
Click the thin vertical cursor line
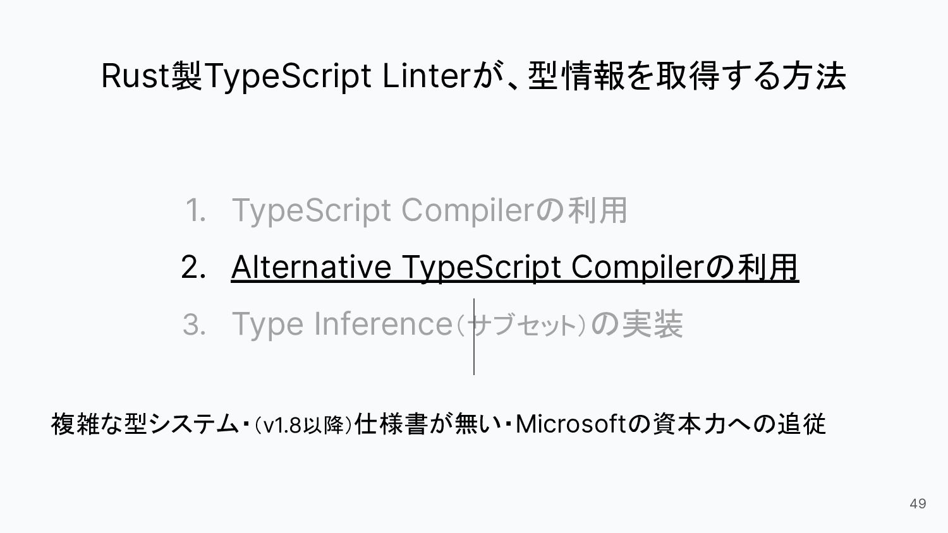pos(474,337)
